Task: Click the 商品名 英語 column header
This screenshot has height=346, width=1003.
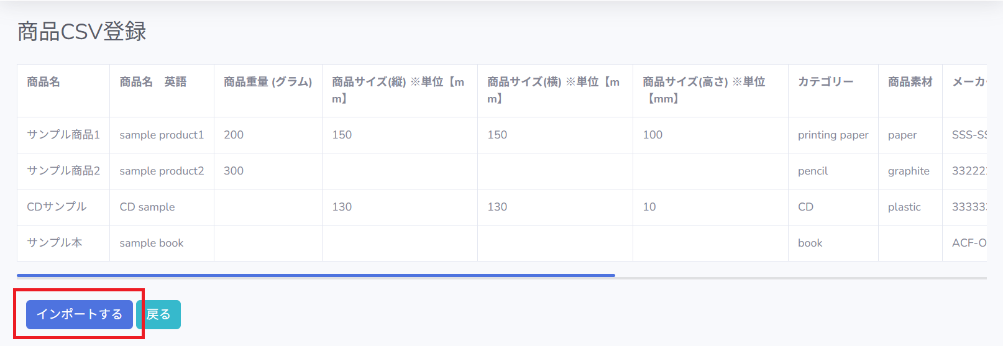Action: [x=153, y=82]
